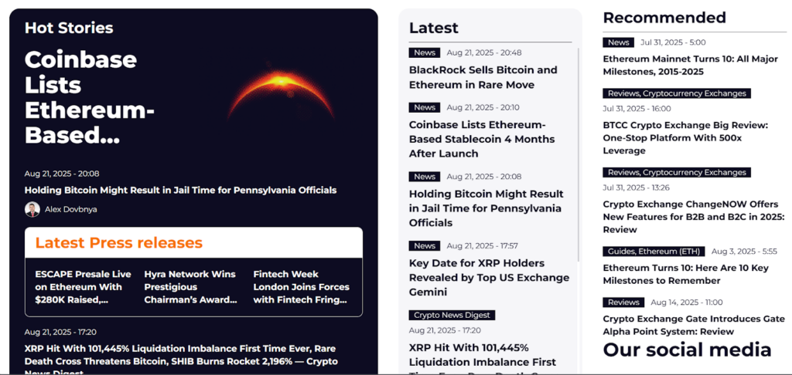Read ESCAPE Presale Live on Ethereum release
This screenshot has width=792, height=375.
[x=83, y=286]
